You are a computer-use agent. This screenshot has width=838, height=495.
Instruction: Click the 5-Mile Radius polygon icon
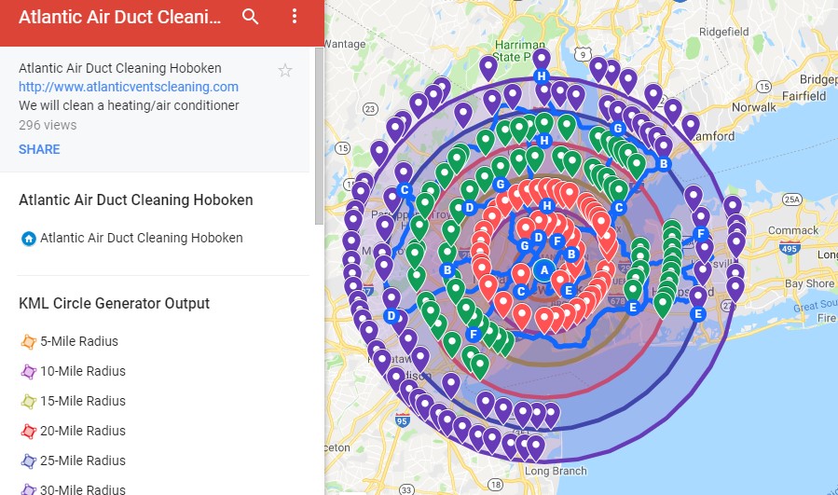[28, 341]
